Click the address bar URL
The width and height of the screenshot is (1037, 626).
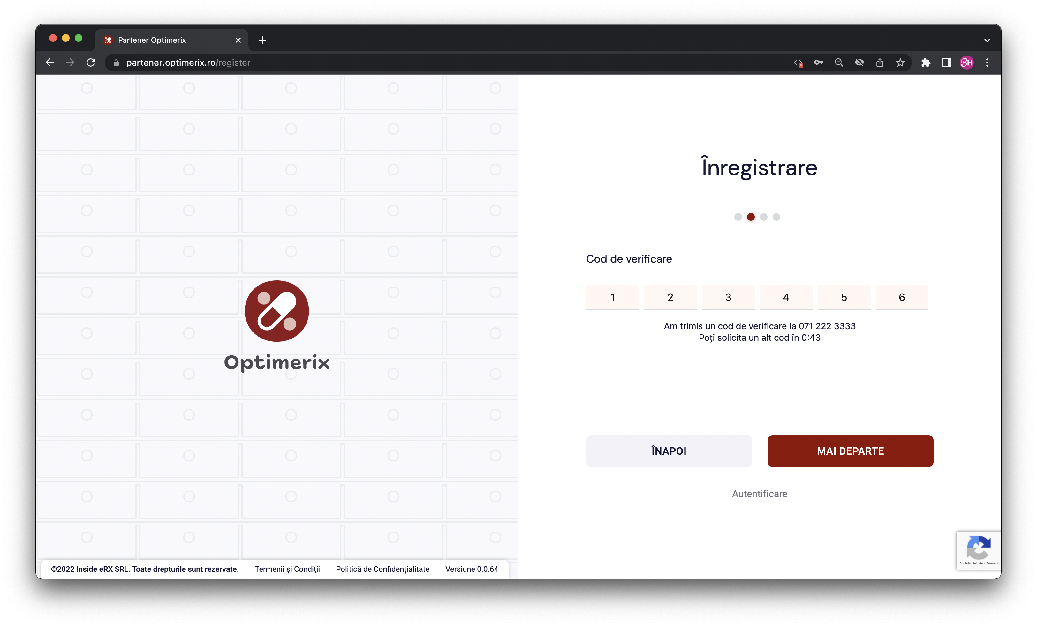[x=188, y=63]
